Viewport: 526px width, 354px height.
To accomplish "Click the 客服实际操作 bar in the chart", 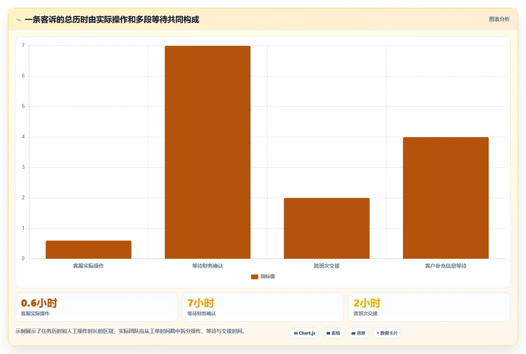I will coord(88,250).
